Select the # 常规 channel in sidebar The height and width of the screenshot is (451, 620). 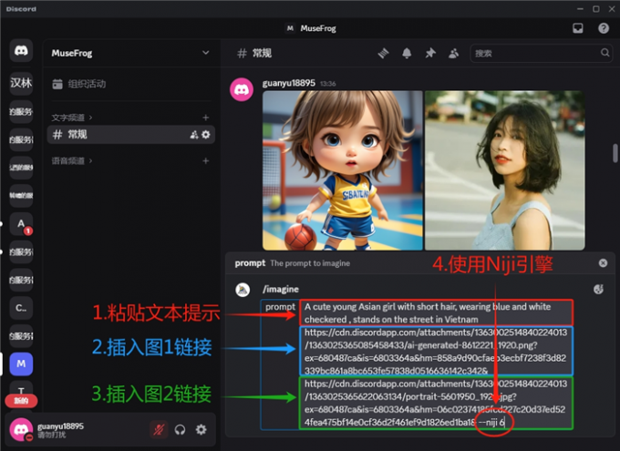coord(131,135)
